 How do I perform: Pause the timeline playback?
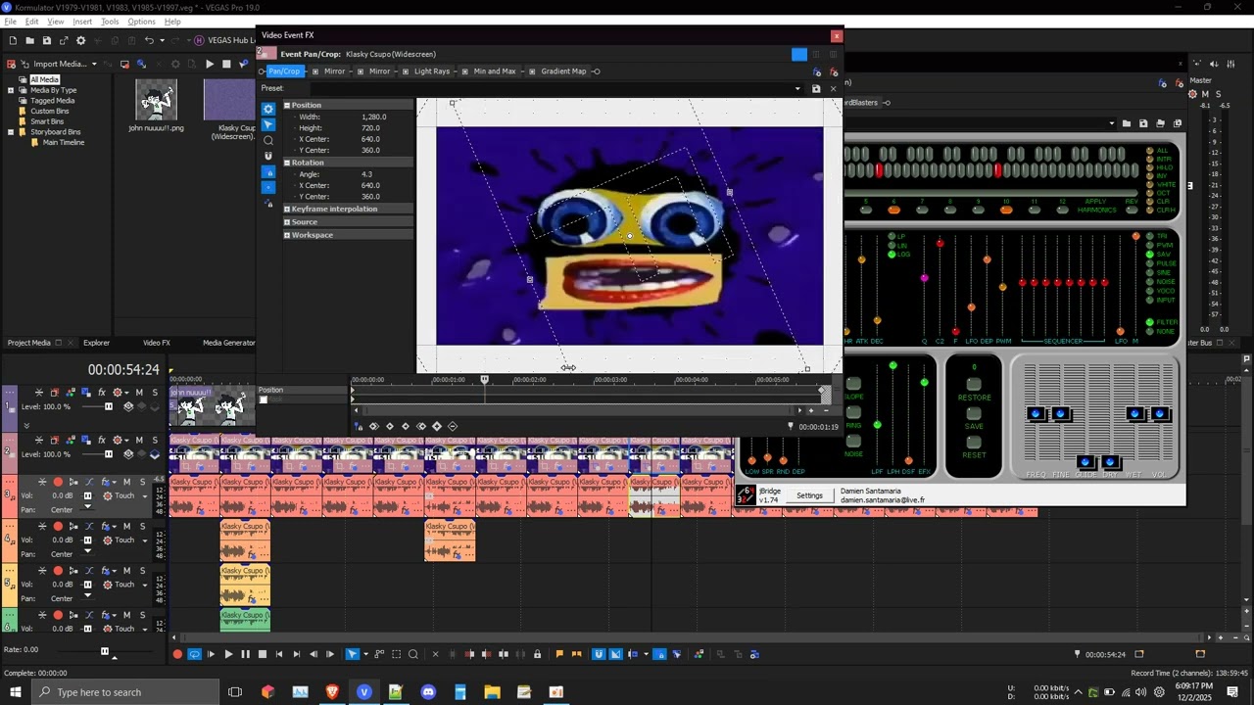click(245, 654)
